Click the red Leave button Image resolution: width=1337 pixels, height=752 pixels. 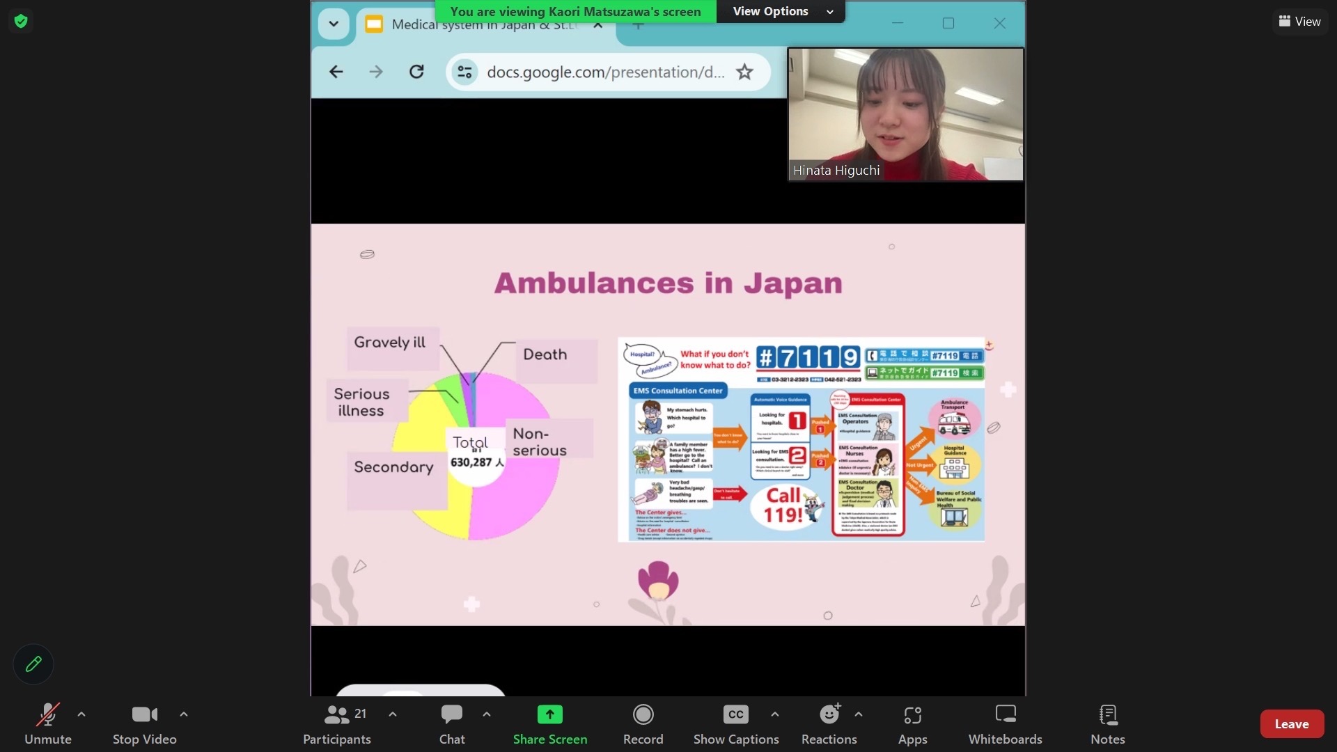point(1291,724)
